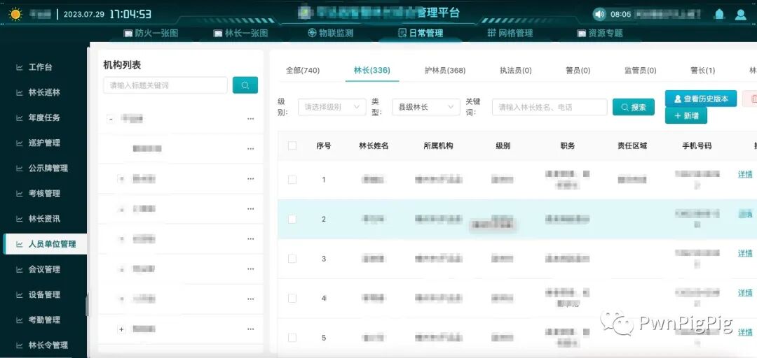
Task: Switch to the 监管员(0) tab
Action: click(640, 71)
